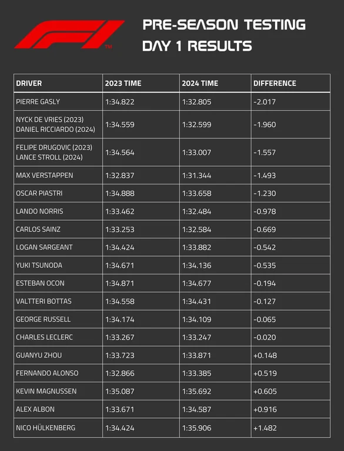This screenshot has width=344, height=451.
Task: Select Alex Albon's 2024 time 1:34.587
Action: [196, 409]
